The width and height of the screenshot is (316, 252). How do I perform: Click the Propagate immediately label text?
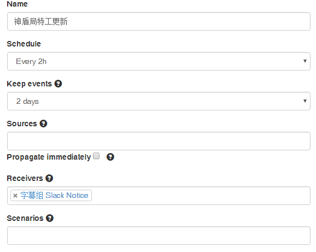[x=49, y=157]
